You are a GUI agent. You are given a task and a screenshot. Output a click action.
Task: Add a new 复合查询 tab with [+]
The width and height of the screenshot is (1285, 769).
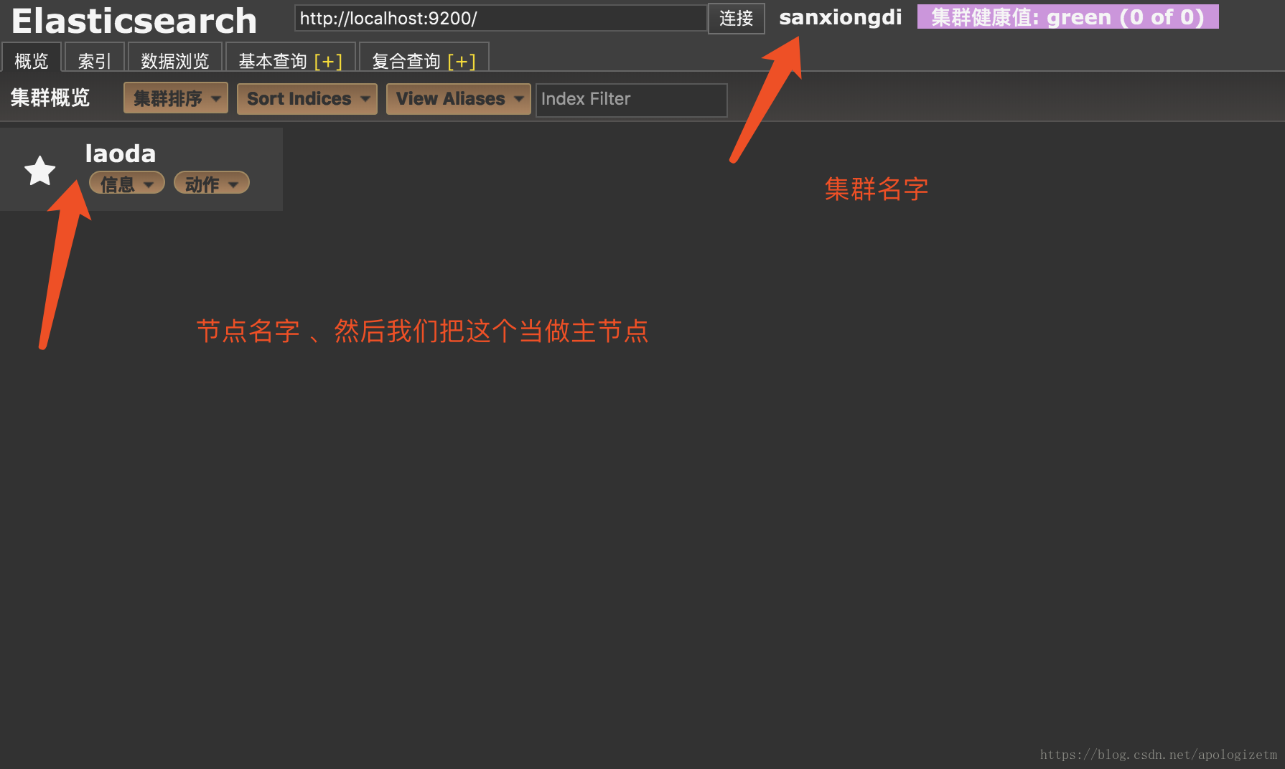[x=462, y=62]
